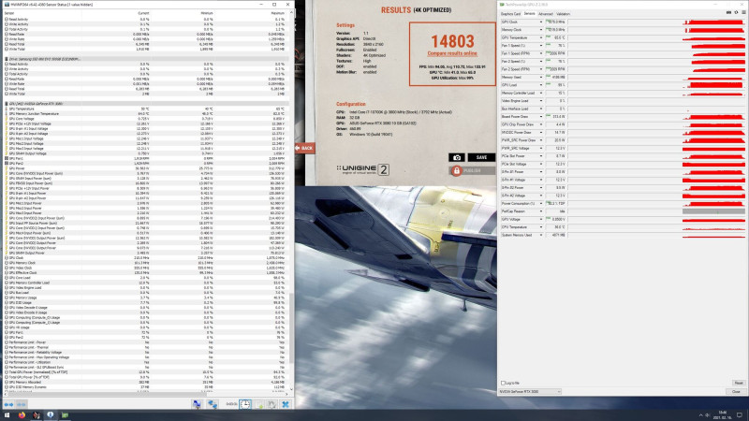Start logging with the log file icon
The height and width of the screenshot is (421, 749).
pos(260,404)
